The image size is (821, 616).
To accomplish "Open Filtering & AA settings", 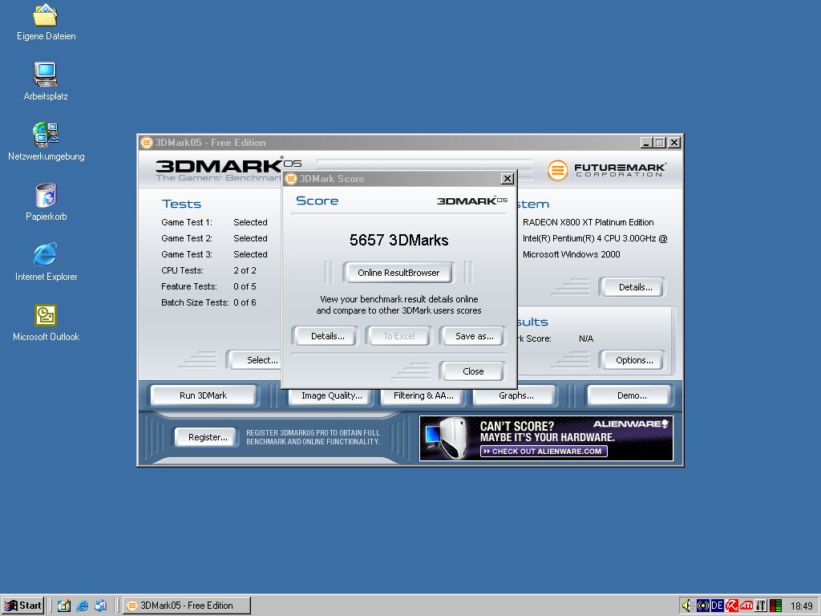I will tap(423, 395).
